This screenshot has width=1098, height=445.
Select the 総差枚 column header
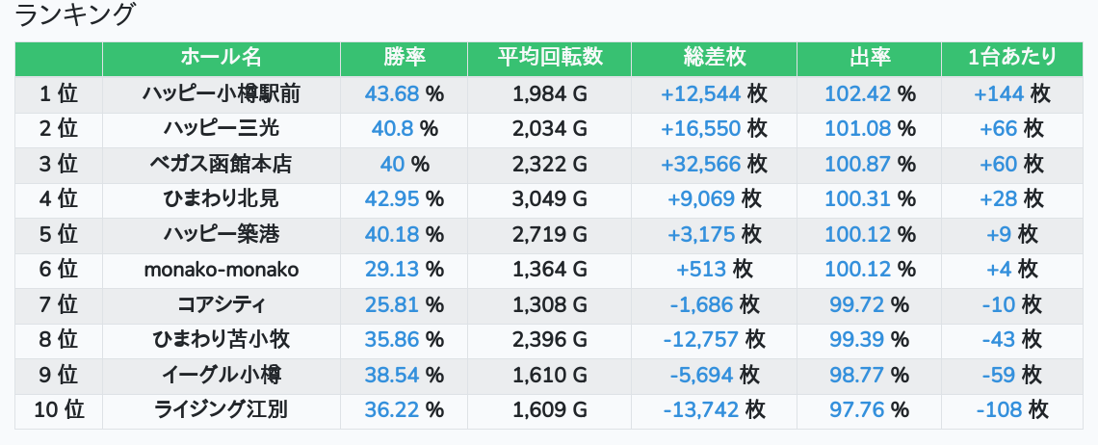click(715, 58)
